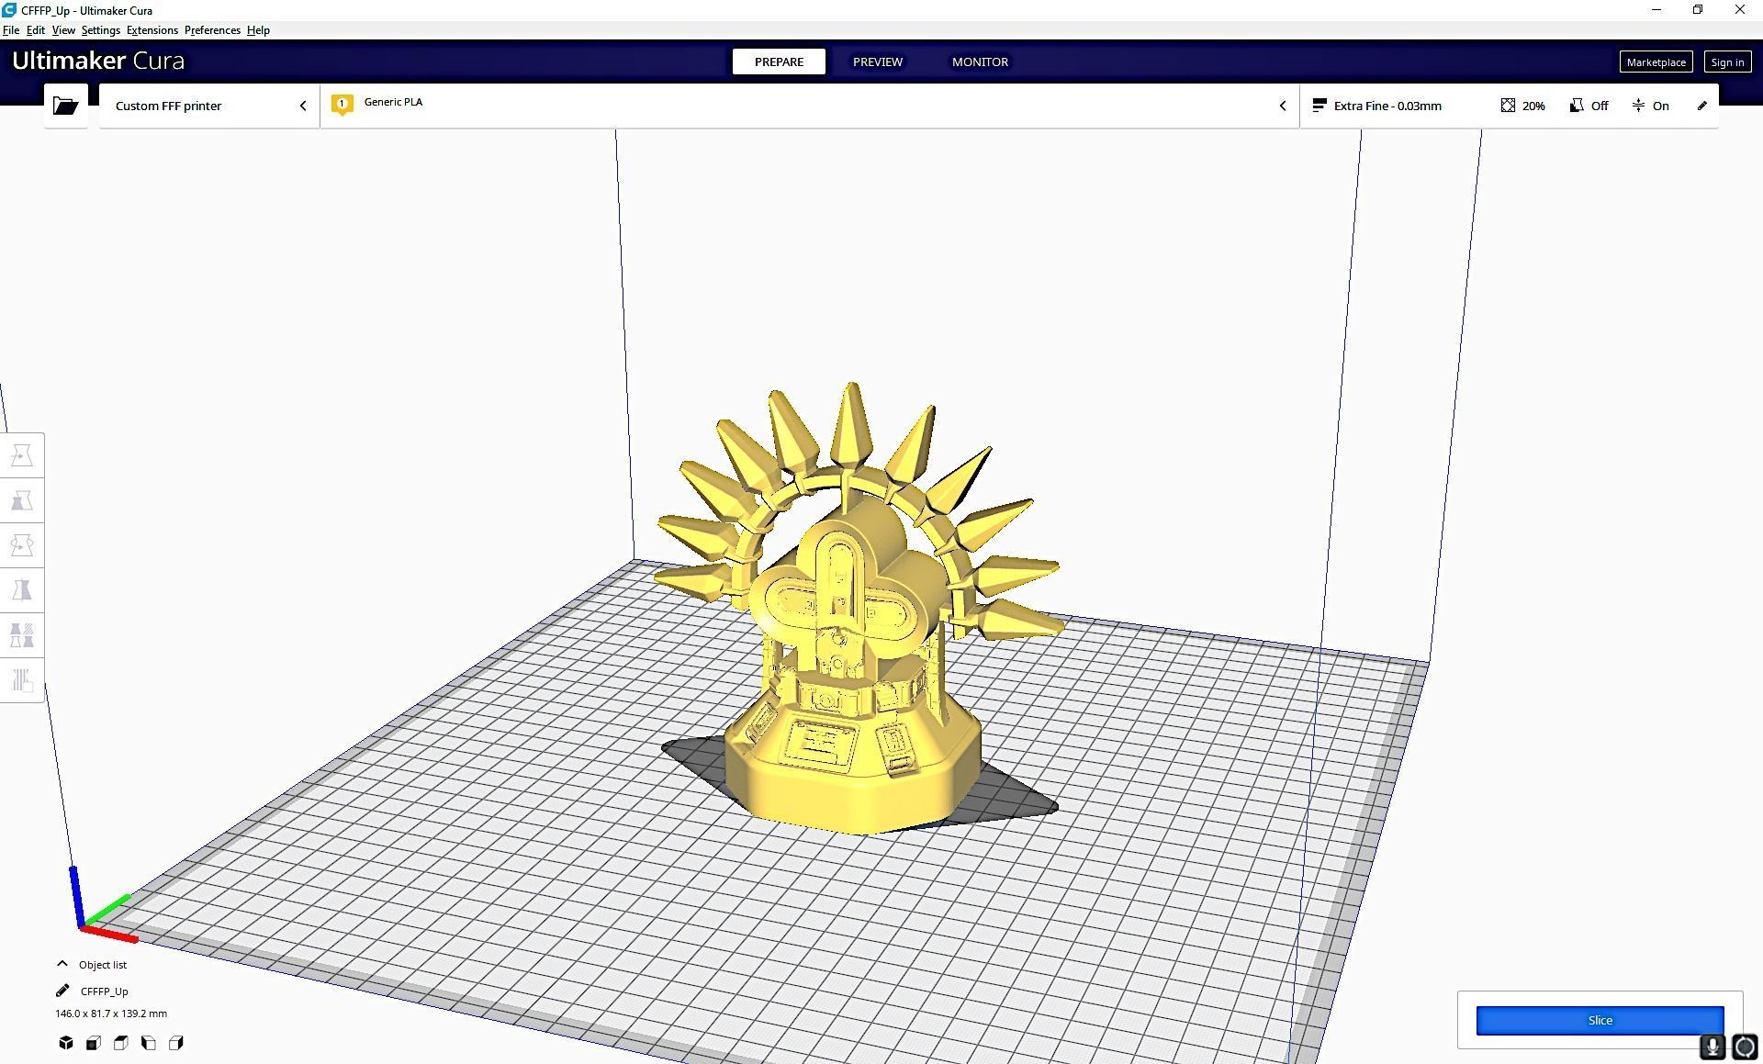Open the Edit menu
The image size is (1763, 1064).
[36, 30]
